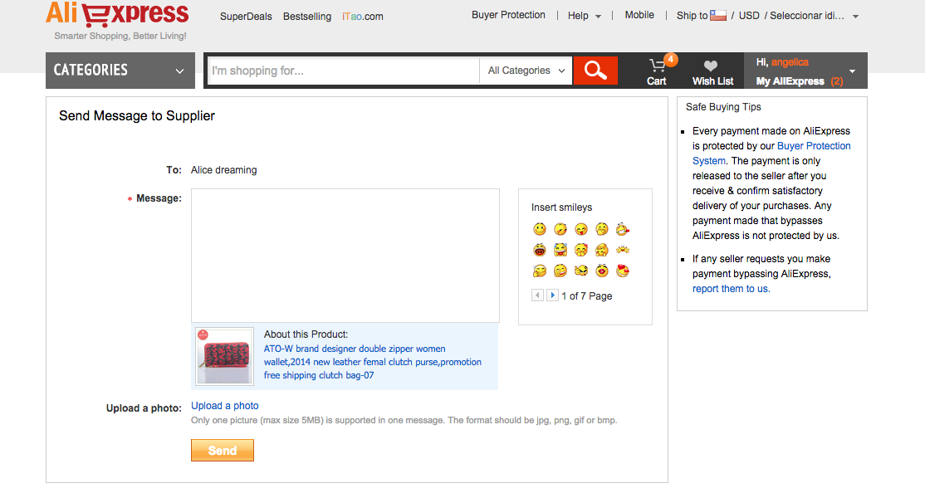Click the Upload a photo link

click(225, 406)
